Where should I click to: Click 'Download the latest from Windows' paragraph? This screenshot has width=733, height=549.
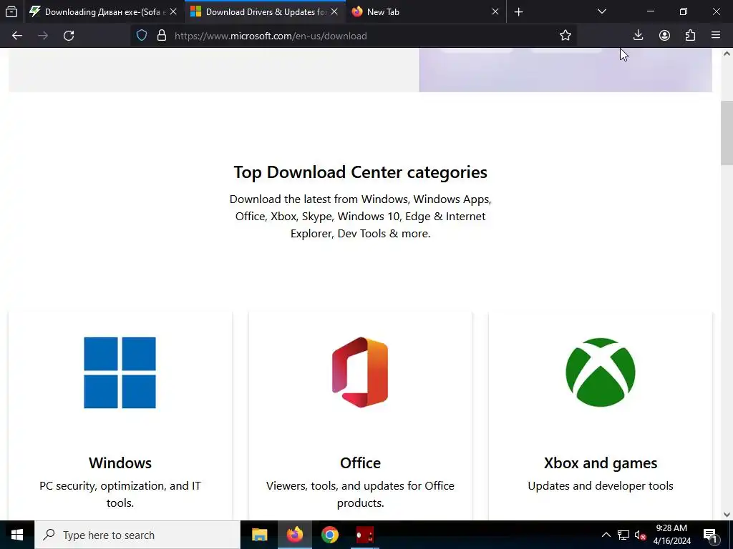[361, 216]
